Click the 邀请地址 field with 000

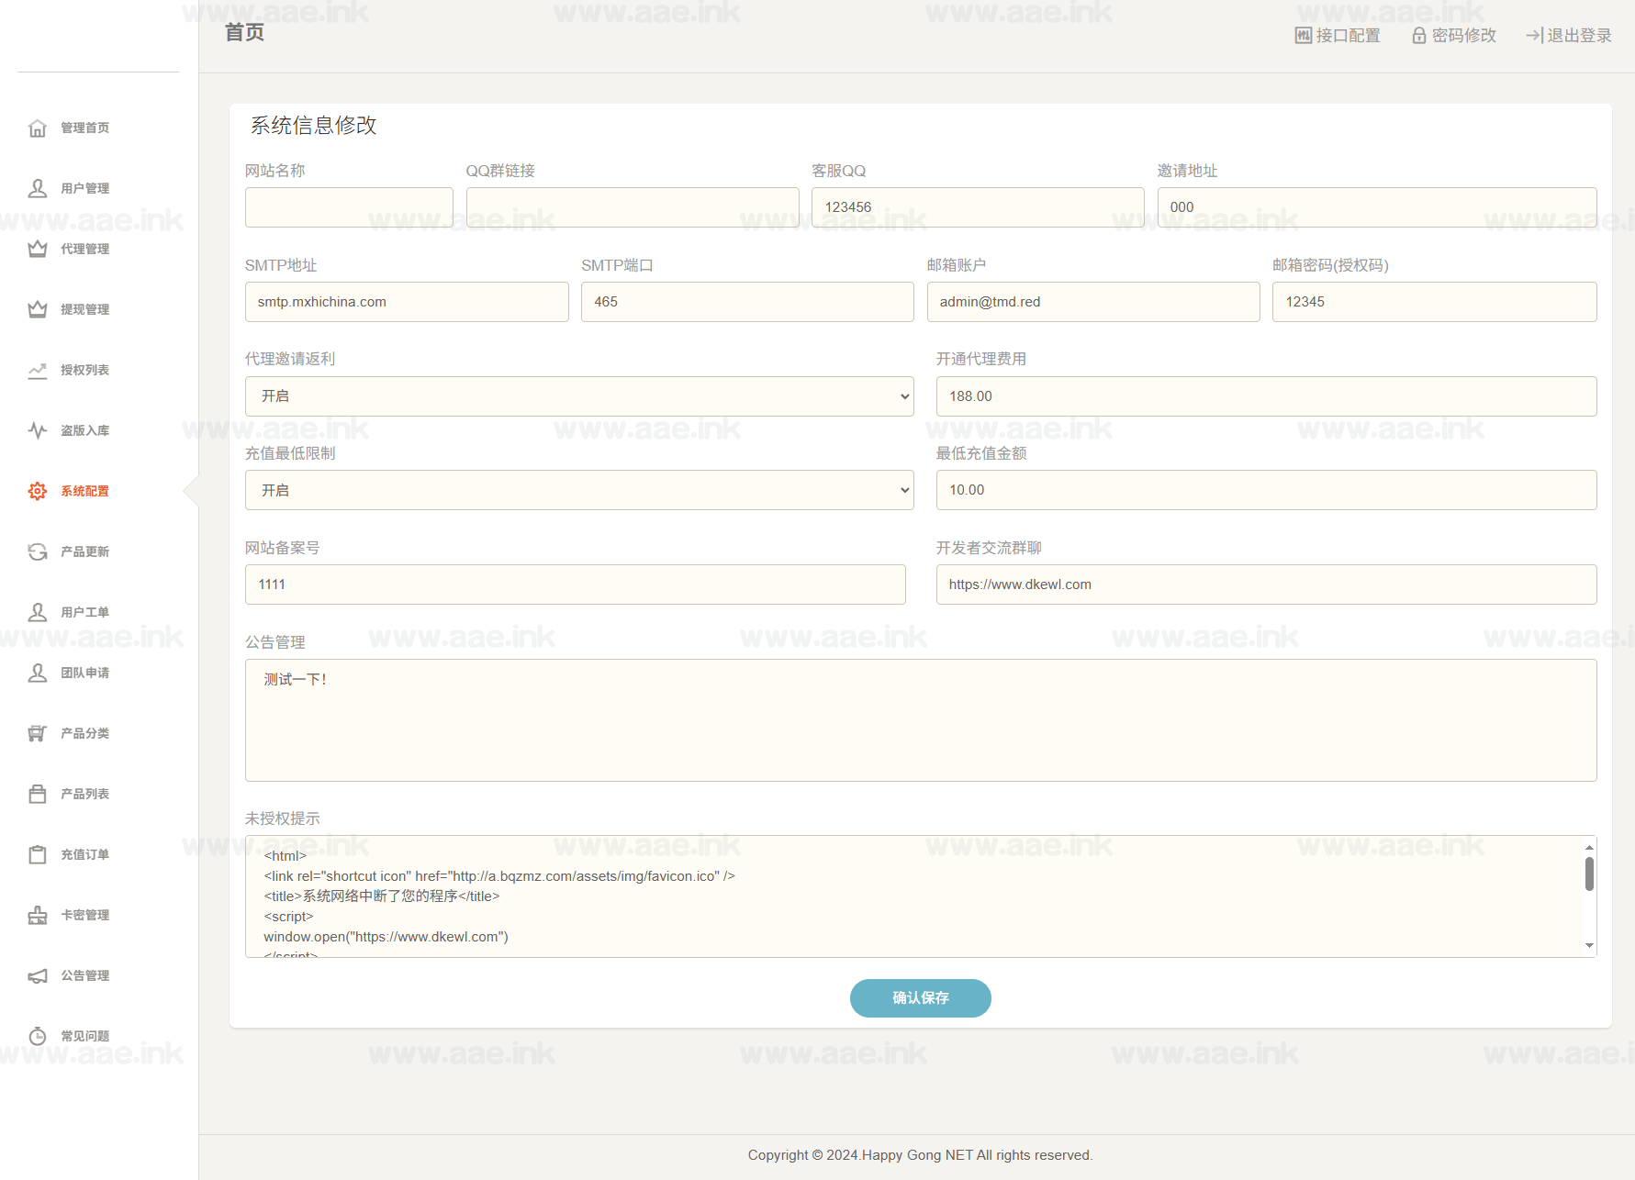pyautogui.click(x=1377, y=207)
